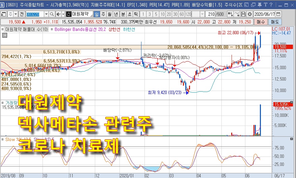Viewport: 296px width, 178px height.
Task: Toggle the 거래량 volume indicator square
Action: tap(2, 103)
